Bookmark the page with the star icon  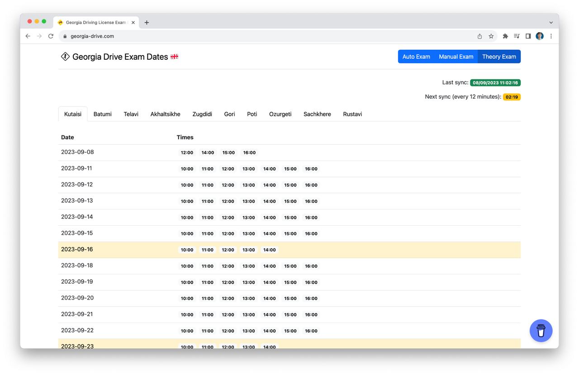tap(491, 36)
